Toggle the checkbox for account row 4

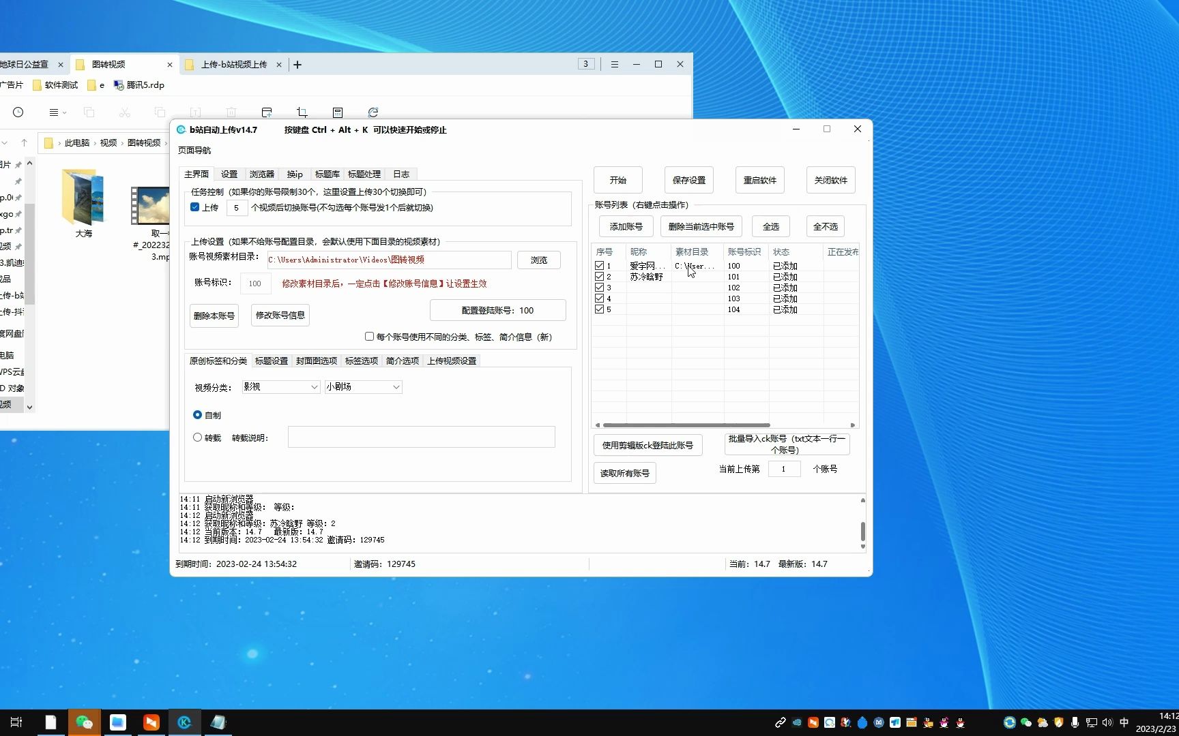(599, 298)
